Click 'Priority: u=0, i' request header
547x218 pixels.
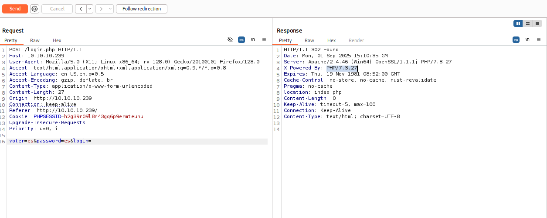(34, 129)
